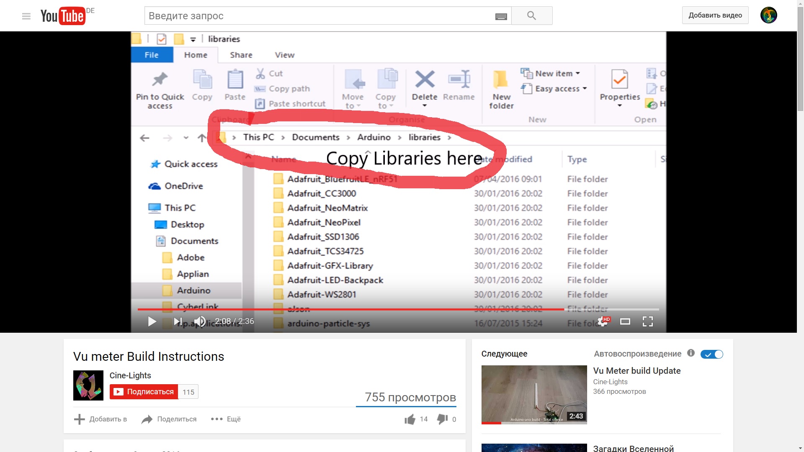Subscribe with the Подписаться button
This screenshot has height=452, width=804.
point(144,392)
